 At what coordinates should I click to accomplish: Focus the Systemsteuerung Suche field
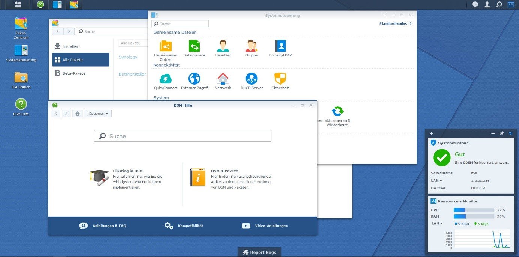pyautogui.click(x=180, y=24)
